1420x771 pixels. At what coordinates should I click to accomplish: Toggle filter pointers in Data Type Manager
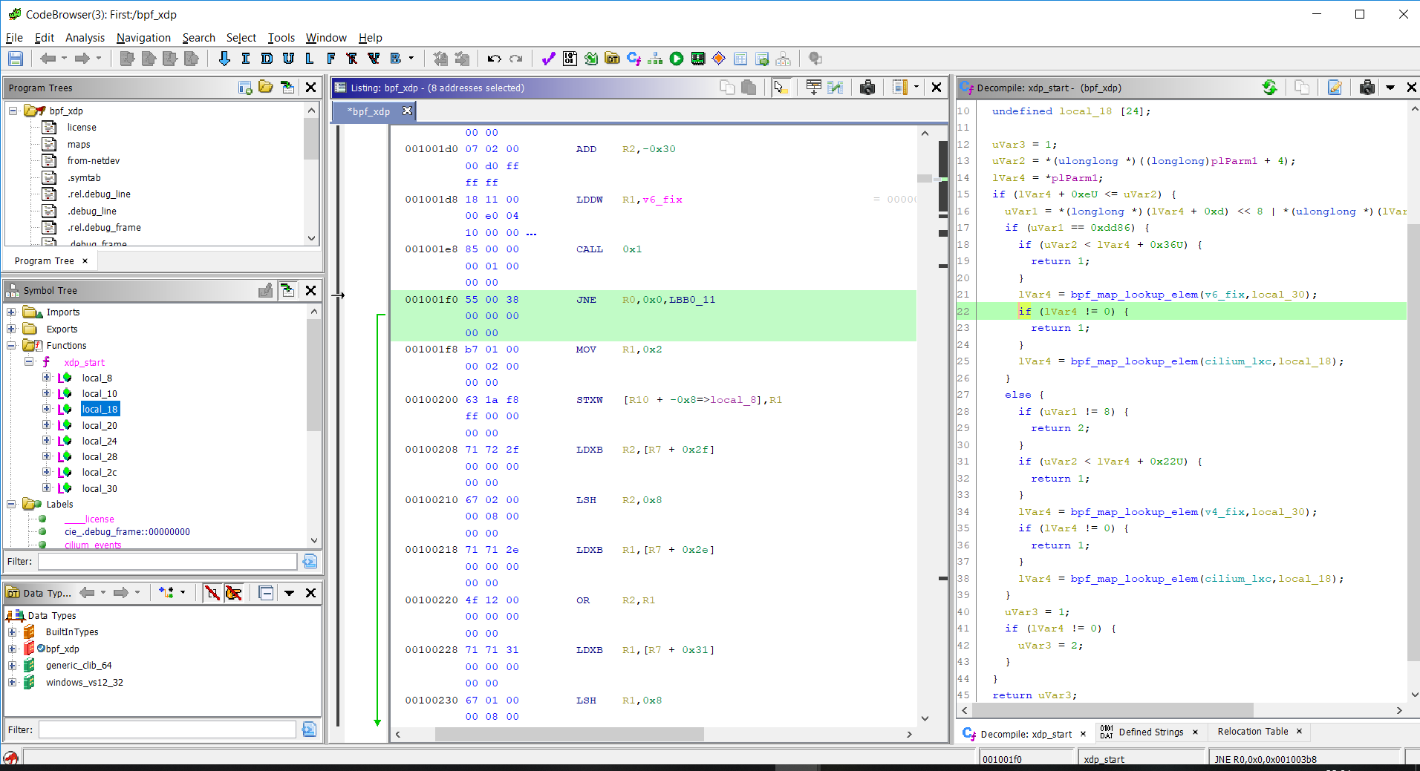234,593
